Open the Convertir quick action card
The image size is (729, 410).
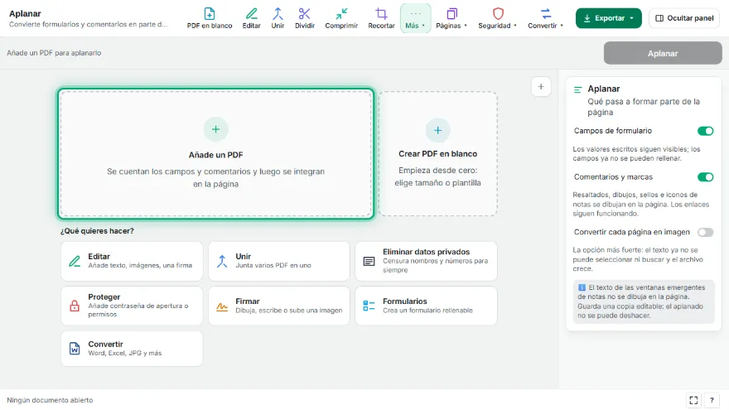132,349
